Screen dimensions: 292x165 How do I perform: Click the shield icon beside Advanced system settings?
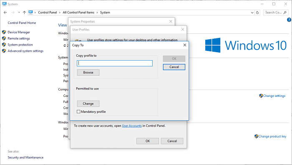(4, 51)
